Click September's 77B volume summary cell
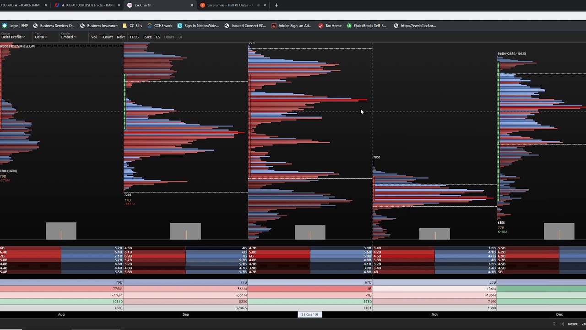This screenshot has height=330, width=586. tap(186, 282)
